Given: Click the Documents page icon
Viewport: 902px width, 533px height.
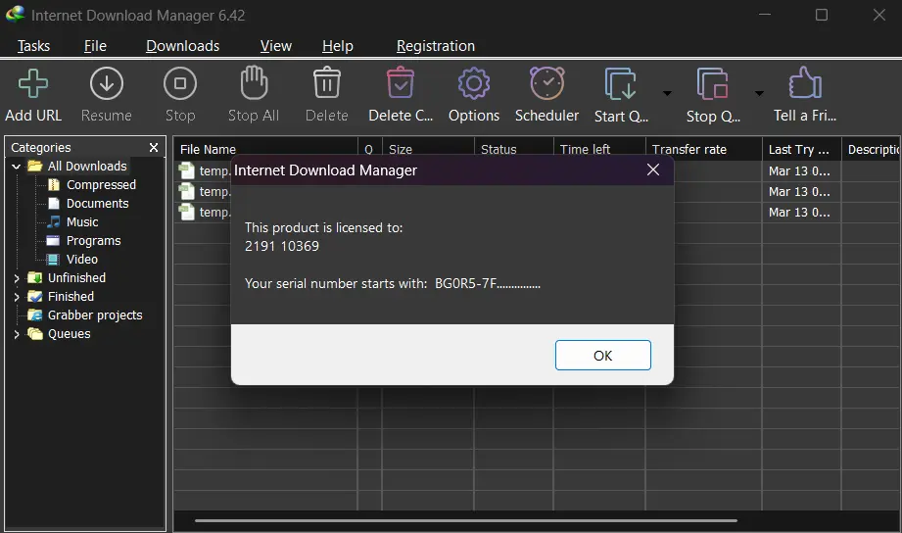Looking at the screenshot, I should click(54, 203).
